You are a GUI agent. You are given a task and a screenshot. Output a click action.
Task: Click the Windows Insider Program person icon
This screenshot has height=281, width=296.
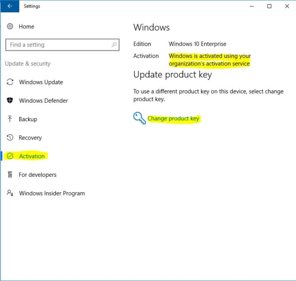pos(10,193)
